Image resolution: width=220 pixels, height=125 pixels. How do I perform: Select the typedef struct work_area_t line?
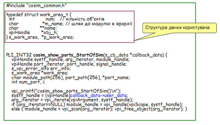[x=39, y=15]
